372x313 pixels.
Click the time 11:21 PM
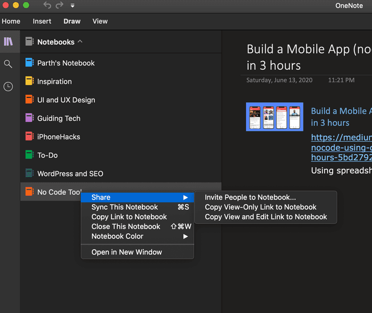point(341,80)
